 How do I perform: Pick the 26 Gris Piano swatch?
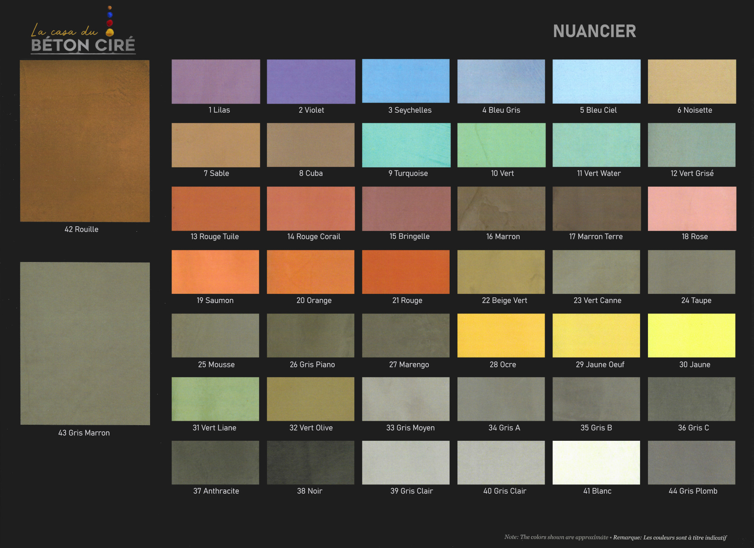[311, 335]
